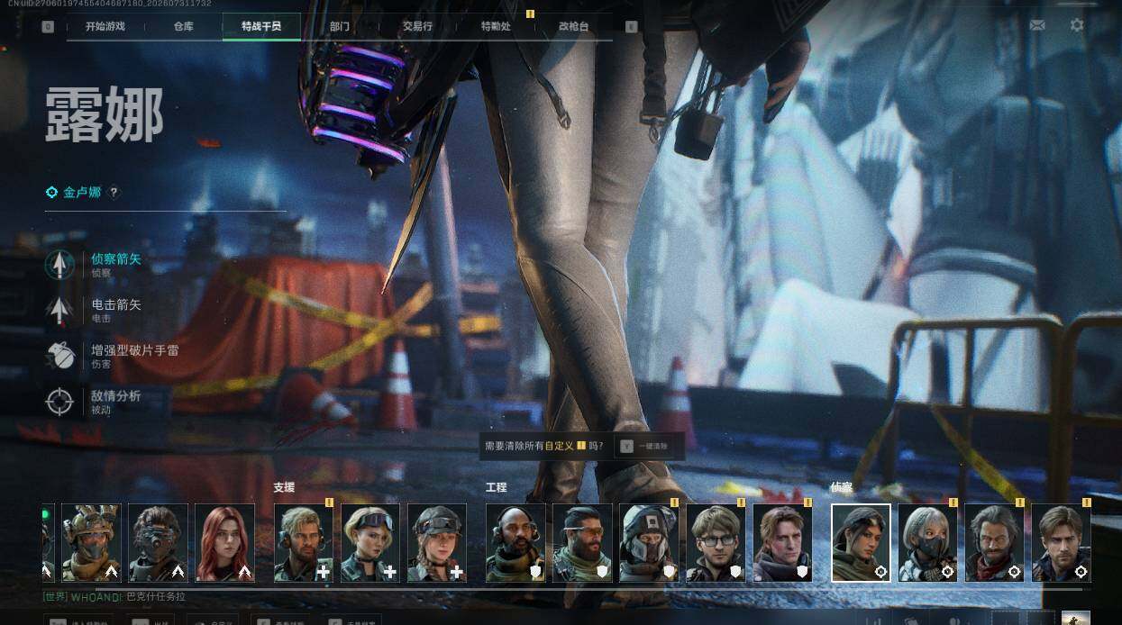This screenshot has width=1122, height=625.
Task: Switch to the 改枪台 tab
Action: [x=573, y=26]
